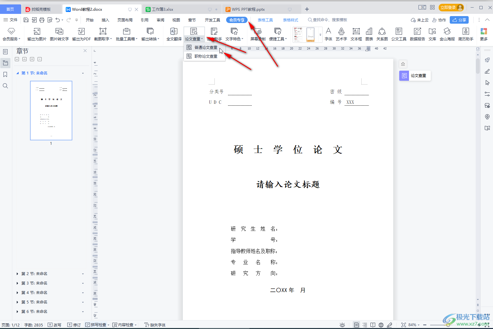493x329 pixels.
Task: Launch 金山海报 poster tool
Action: (x=447, y=34)
